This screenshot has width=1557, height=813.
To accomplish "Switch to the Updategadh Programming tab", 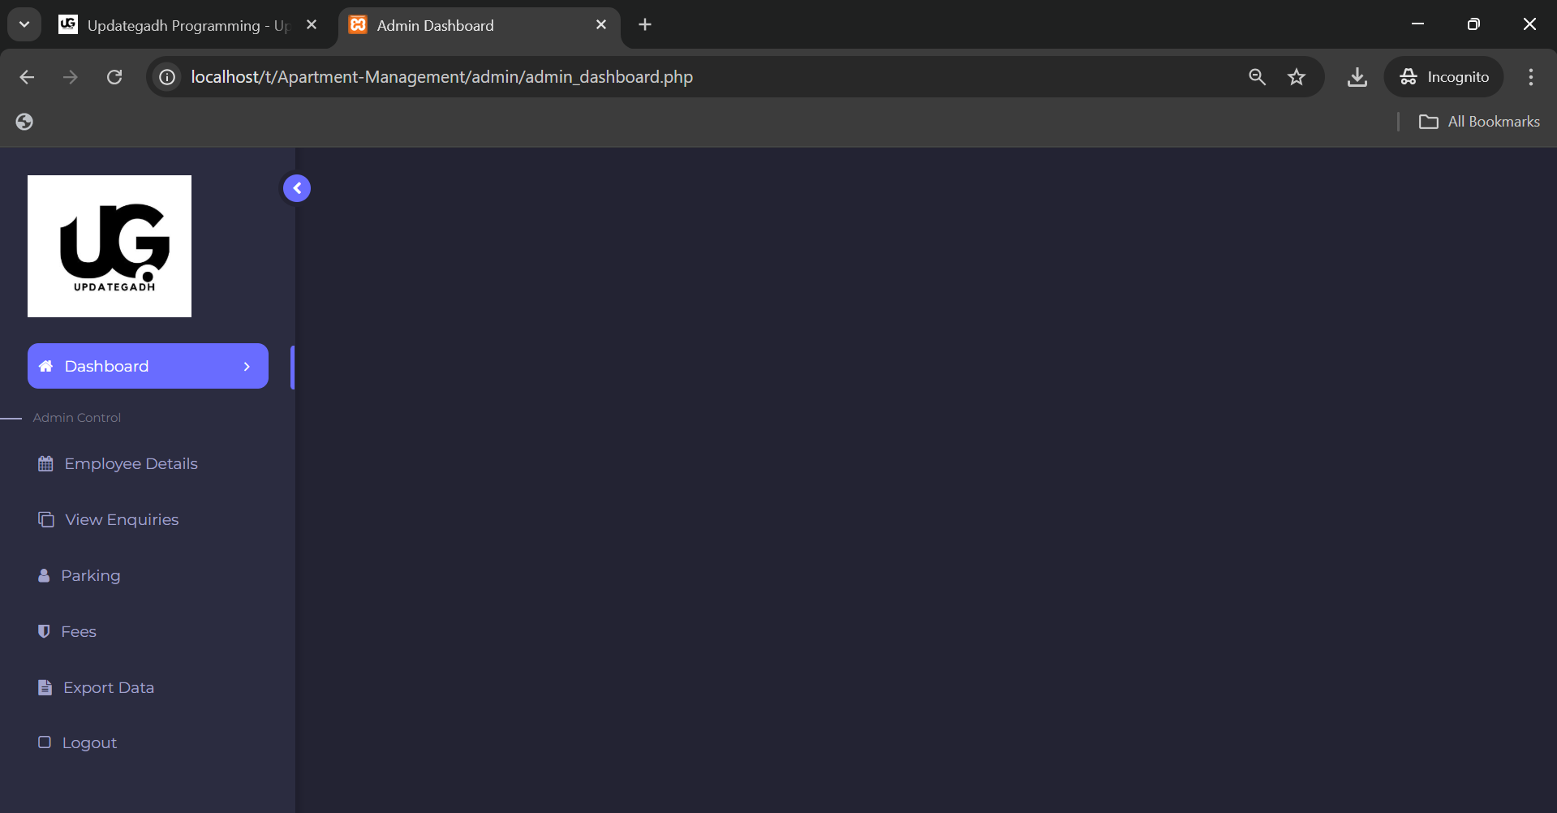I will pyautogui.click(x=187, y=25).
